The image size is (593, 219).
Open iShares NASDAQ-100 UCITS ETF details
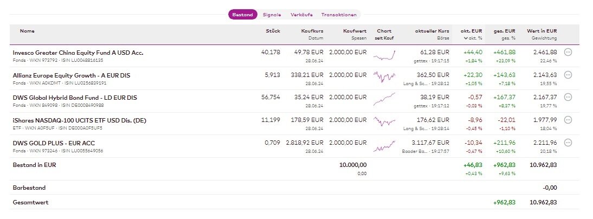[x=79, y=120]
